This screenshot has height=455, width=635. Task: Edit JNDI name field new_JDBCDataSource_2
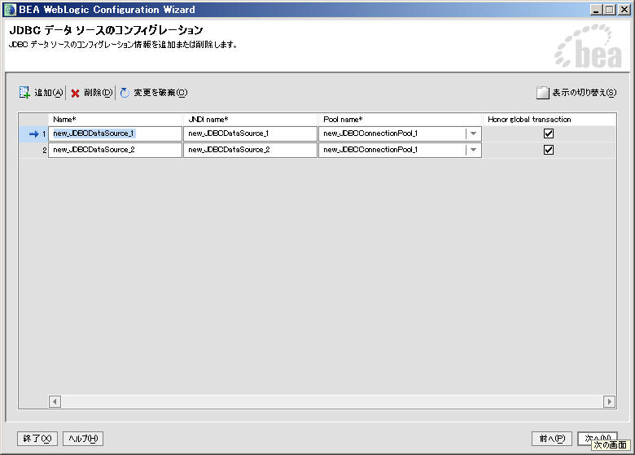(x=249, y=151)
